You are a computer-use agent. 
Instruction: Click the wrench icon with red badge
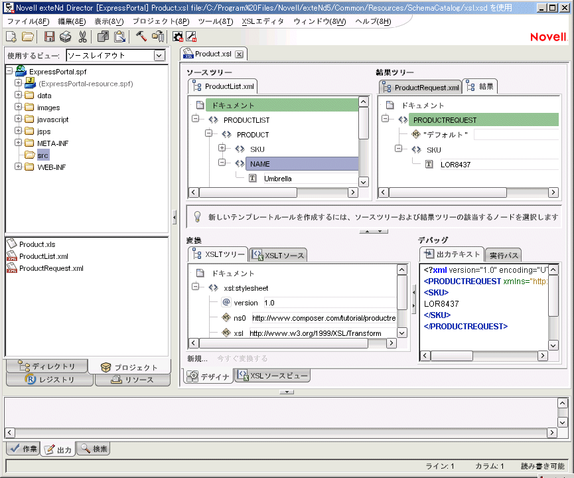[191, 37]
